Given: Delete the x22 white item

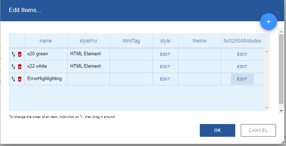Looking at the screenshot, I should 20,67.
